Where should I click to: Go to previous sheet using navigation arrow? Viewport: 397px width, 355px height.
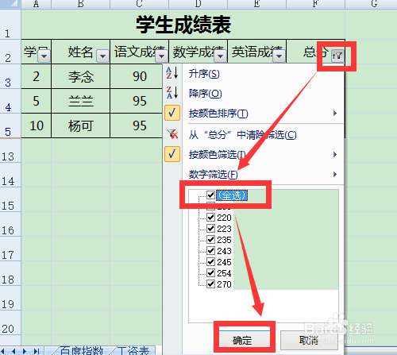pos(13,351)
